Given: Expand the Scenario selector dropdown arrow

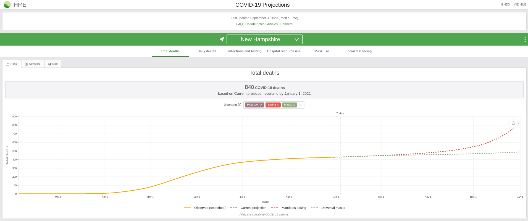Looking at the screenshot, I should click(300, 105).
